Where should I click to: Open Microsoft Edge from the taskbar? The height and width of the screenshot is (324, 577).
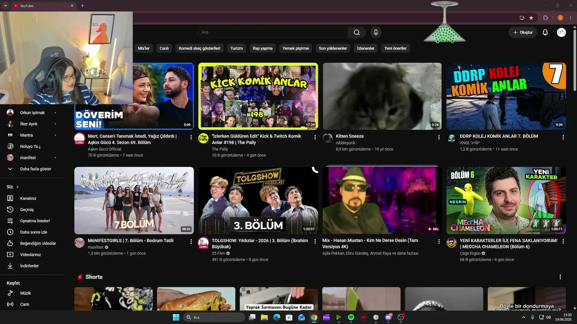277,317
